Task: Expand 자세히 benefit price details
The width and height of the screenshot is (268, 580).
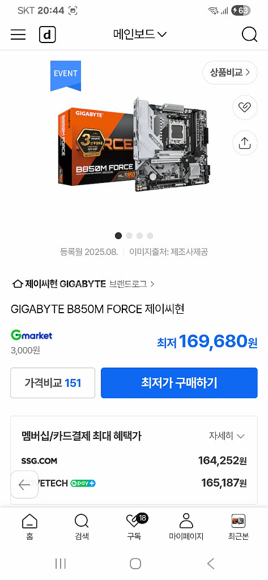Action: coord(227,436)
